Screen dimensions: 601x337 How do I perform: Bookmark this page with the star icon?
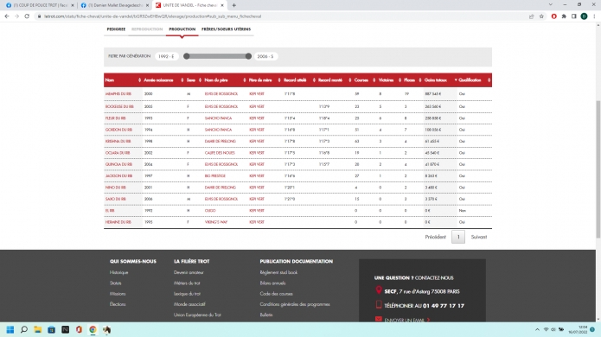pos(541,16)
